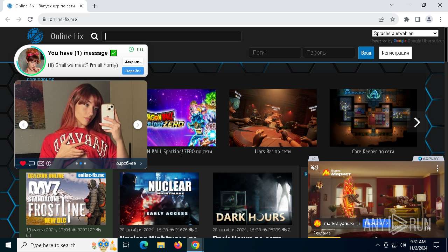Share this page from address bar
This screenshot has width=448, height=252.
pos(381,19)
